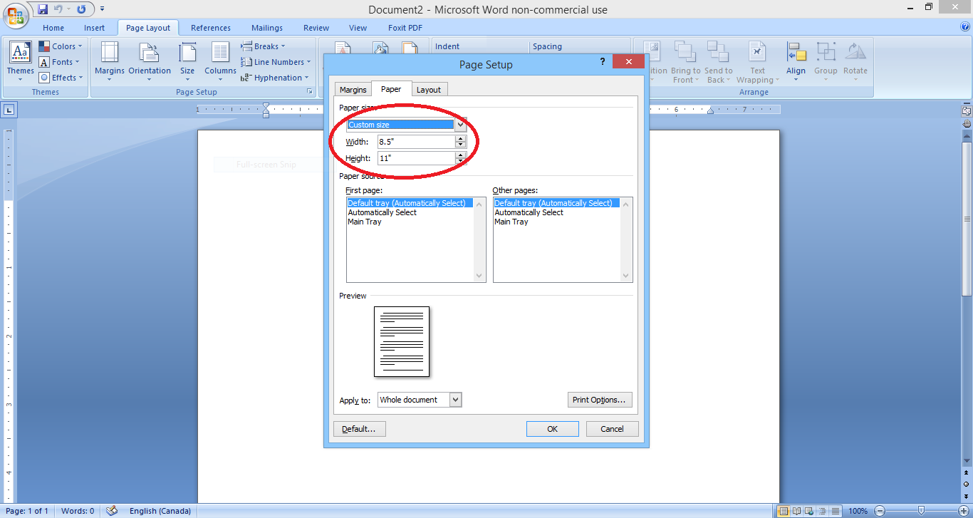
Task: Switch to the Mailings ribbon tab
Action: [267, 28]
